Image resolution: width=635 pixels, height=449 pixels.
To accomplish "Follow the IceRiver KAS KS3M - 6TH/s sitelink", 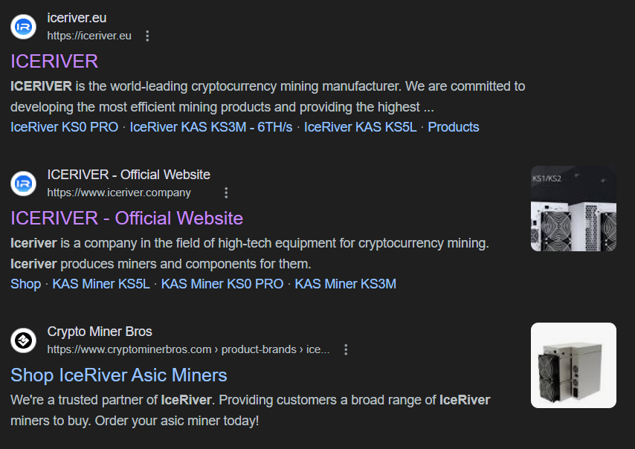I will click(x=211, y=127).
